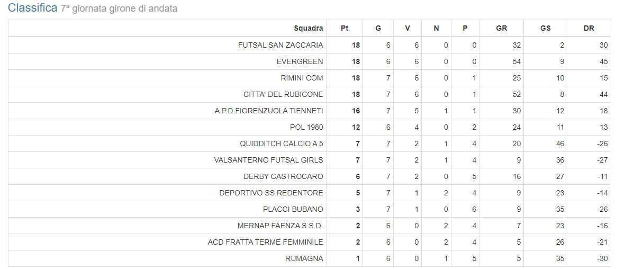Image resolution: width=625 pixels, height=269 pixels.
Task: Select QUIDDITCH CALCIO A 5 team
Action: (x=282, y=144)
